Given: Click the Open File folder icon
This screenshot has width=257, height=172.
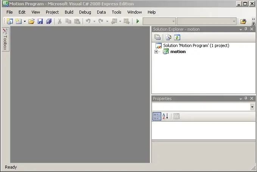Looking at the screenshot, I should pyautogui.click(x=31, y=21).
